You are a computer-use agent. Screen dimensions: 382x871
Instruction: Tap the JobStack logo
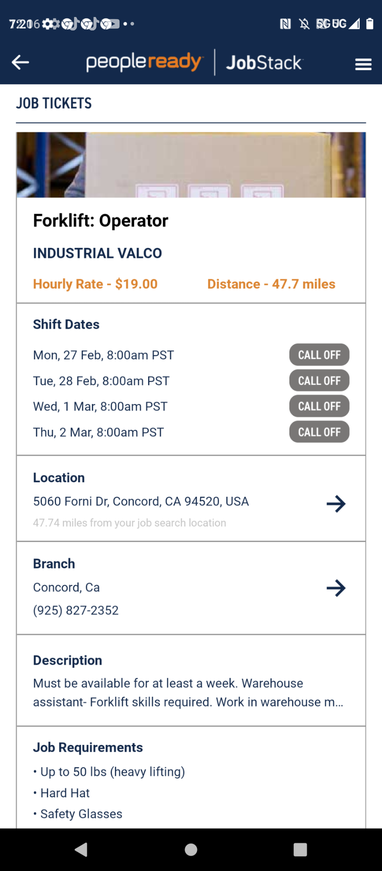tap(264, 63)
